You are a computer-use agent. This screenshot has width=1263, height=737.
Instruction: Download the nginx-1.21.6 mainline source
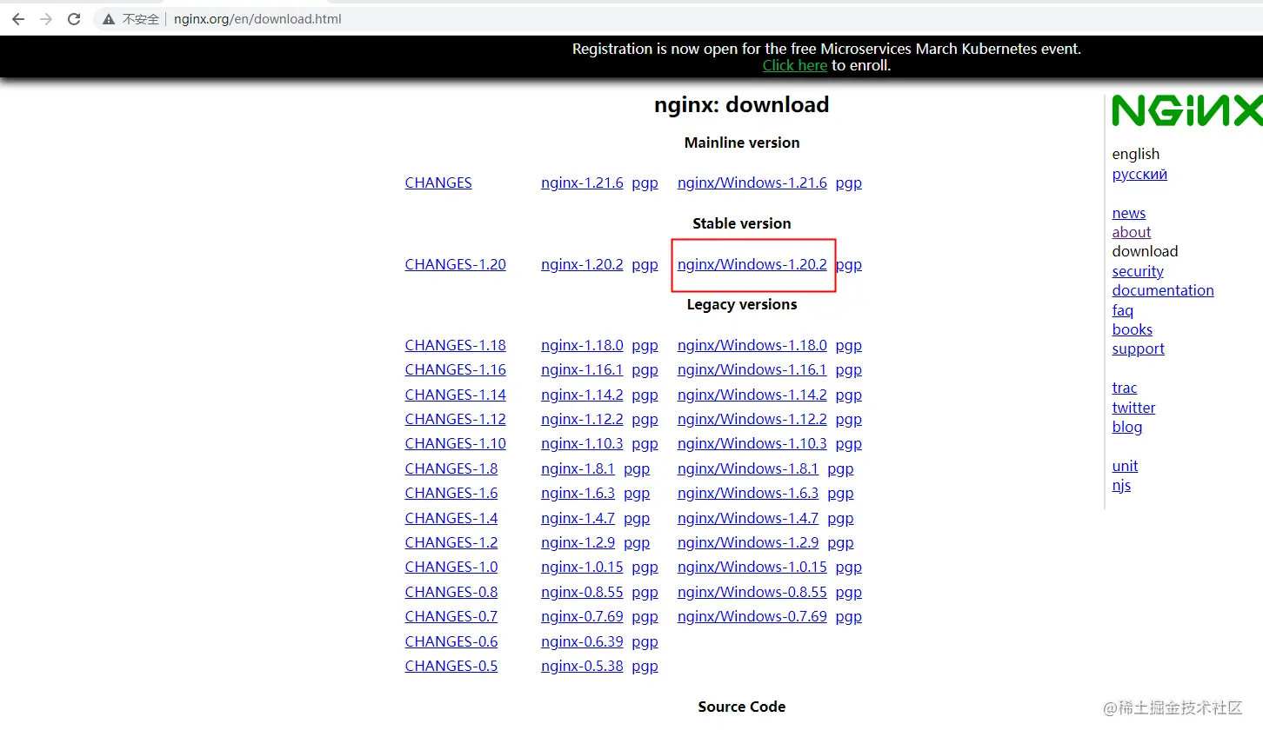[581, 183]
